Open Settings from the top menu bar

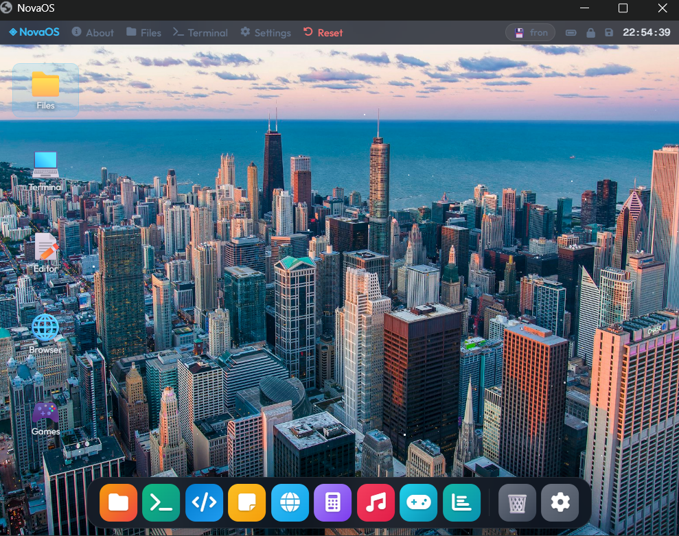pos(266,32)
